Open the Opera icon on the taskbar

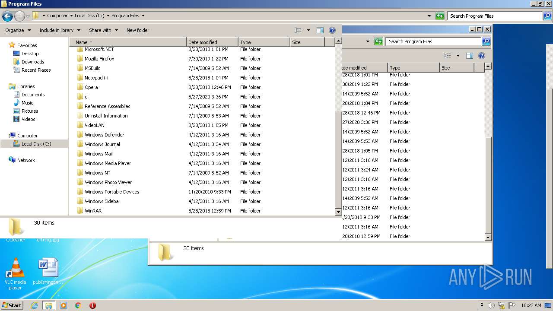click(x=92, y=305)
